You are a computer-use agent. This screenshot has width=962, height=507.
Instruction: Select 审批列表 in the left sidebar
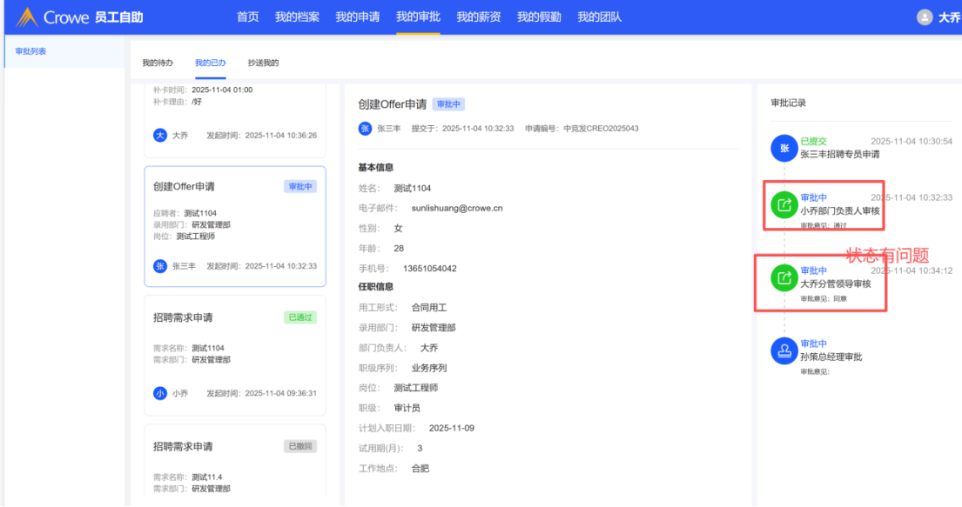coord(31,51)
